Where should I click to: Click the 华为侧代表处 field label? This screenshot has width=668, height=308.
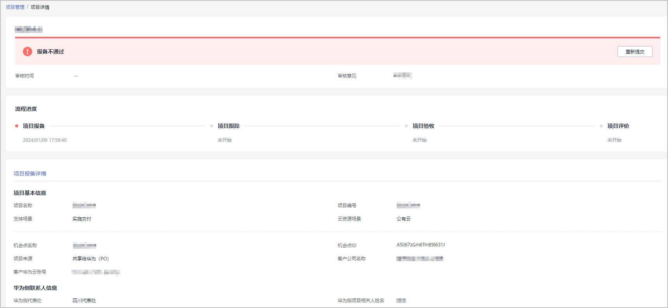(x=28, y=301)
